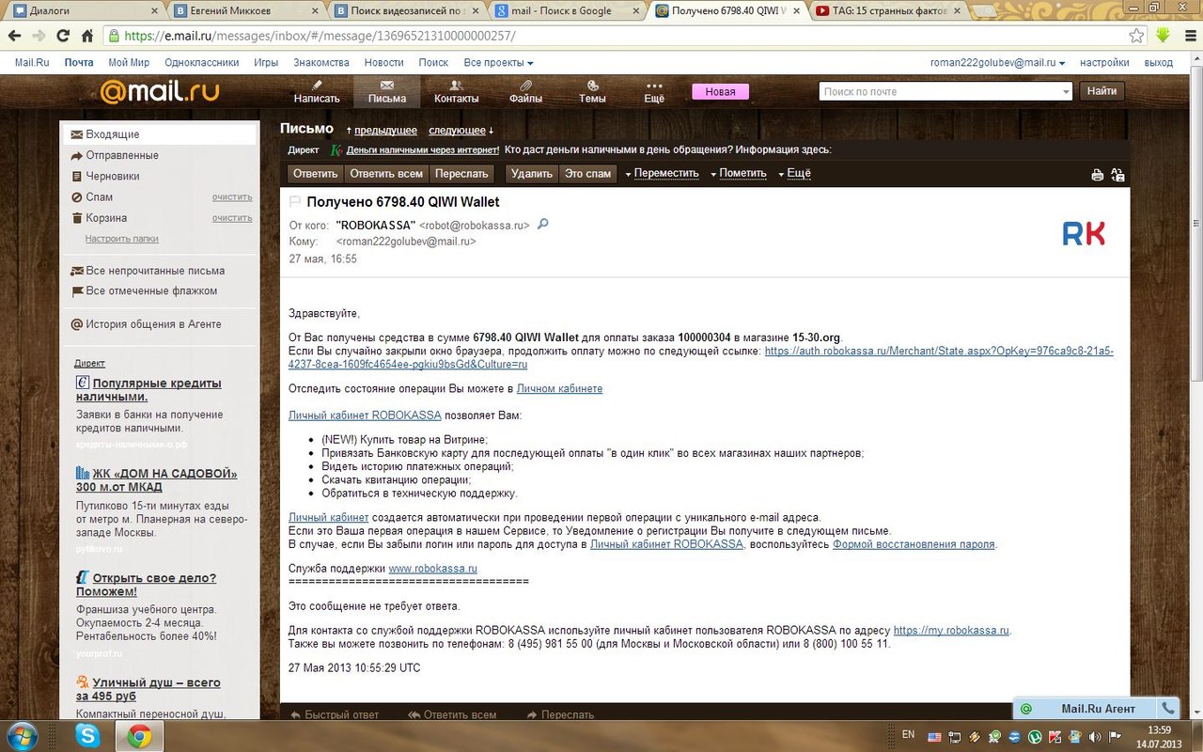This screenshot has height=752, width=1203.
Task: Click the RK sender logo
Action: [x=1084, y=233]
